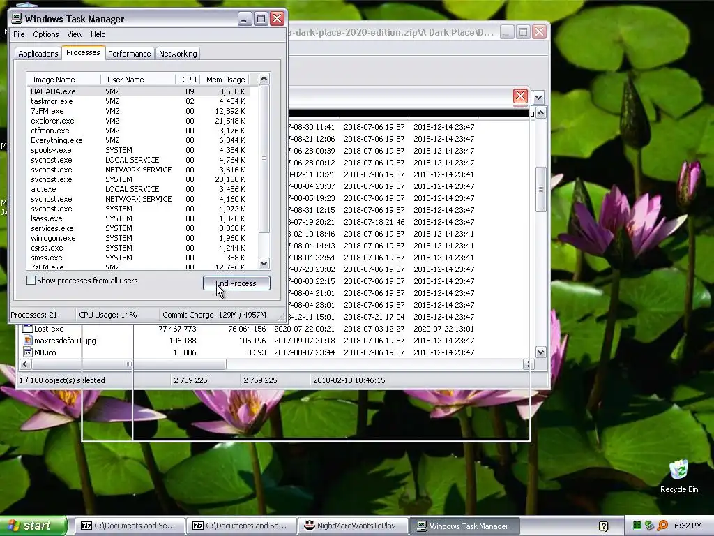Click Lost.exe file name in 7-Zip
714x536 pixels.
(49, 329)
